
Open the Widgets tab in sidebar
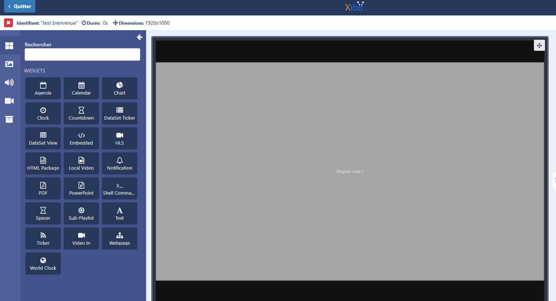tap(9, 46)
